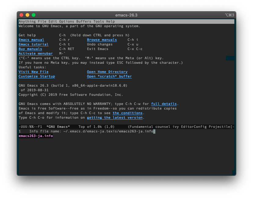
Task: Click getting the latest version link
Action: (115, 117)
